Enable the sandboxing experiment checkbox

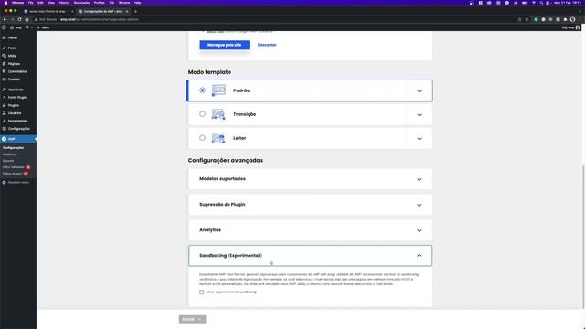pos(201,292)
